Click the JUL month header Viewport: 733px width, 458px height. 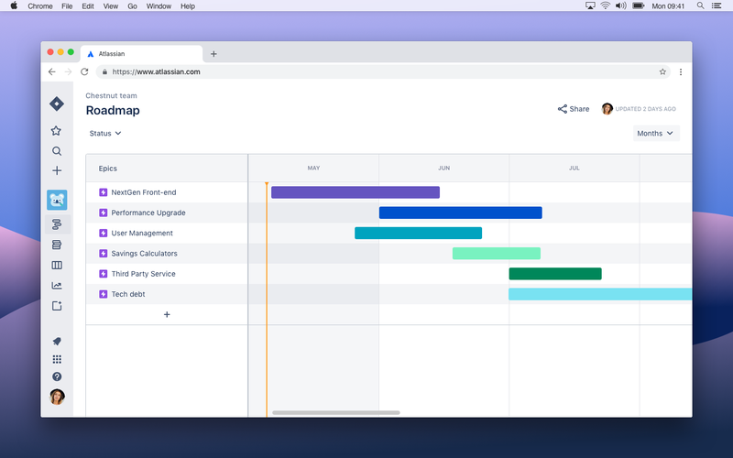574,168
